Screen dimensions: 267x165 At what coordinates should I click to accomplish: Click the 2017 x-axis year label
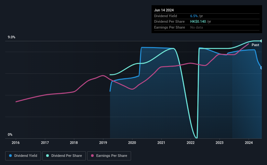click(x=45, y=143)
